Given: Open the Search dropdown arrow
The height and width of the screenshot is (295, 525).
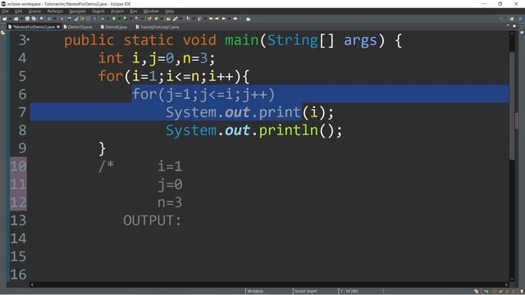Looking at the screenshot, I should (x=180, y=19).
